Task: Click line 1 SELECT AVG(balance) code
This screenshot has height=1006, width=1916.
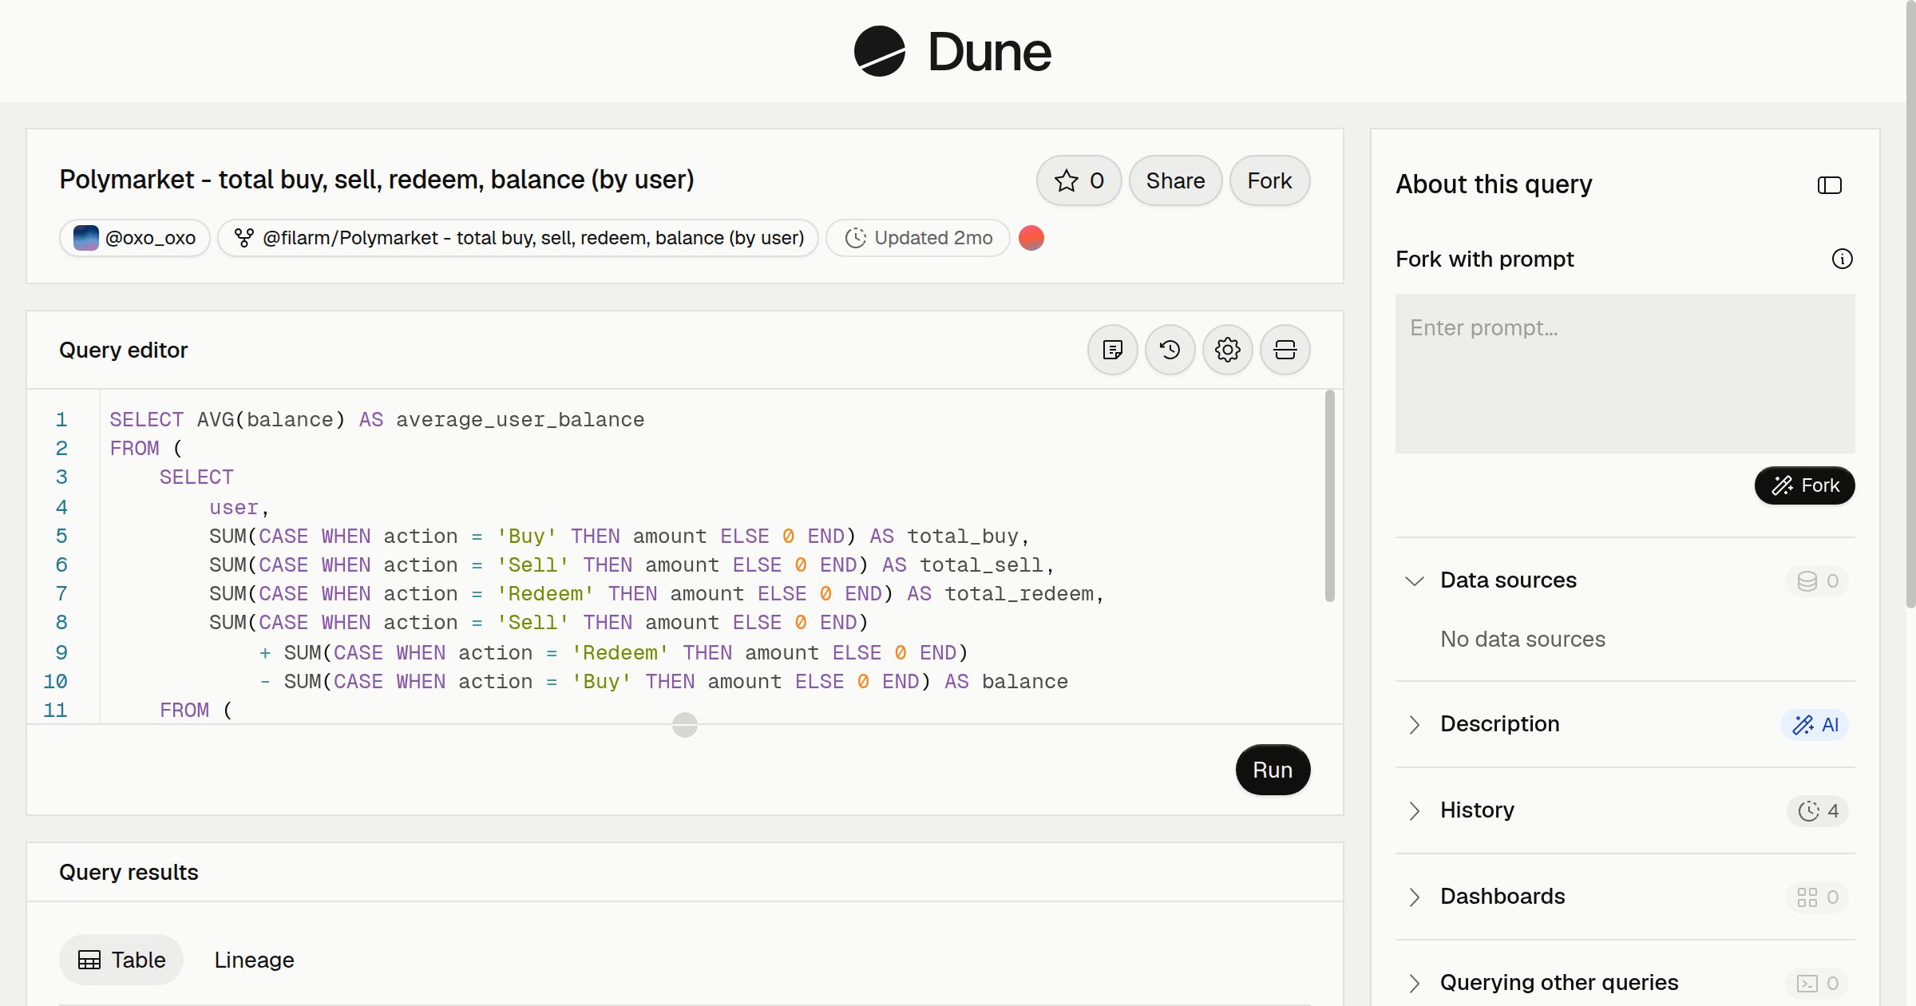Action: [x=377, y=420]
